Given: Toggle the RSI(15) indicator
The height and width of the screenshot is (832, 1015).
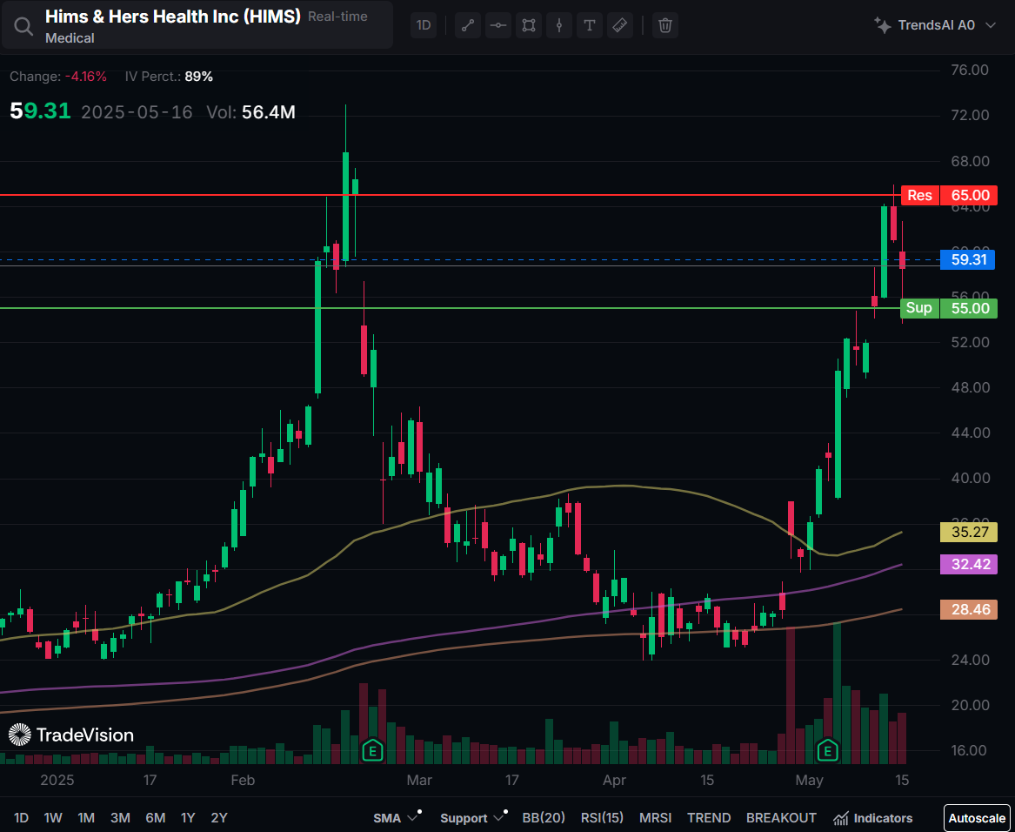Looking at the screenshot, I should coord(602,818).
